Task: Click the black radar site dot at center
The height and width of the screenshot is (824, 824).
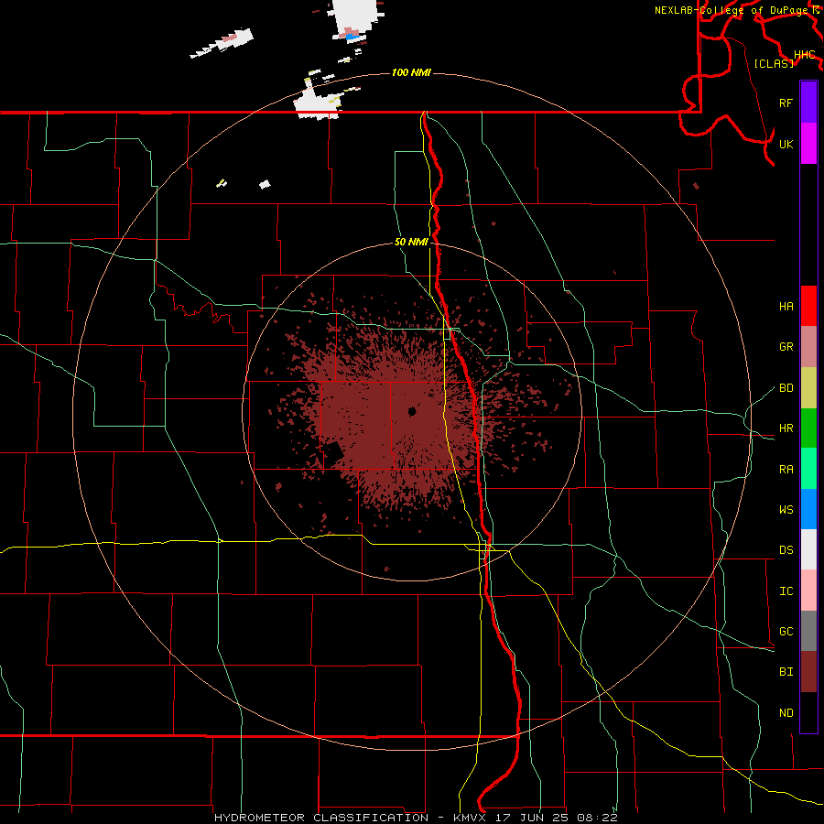Action: pyautogui.click(x=412, y=411)
